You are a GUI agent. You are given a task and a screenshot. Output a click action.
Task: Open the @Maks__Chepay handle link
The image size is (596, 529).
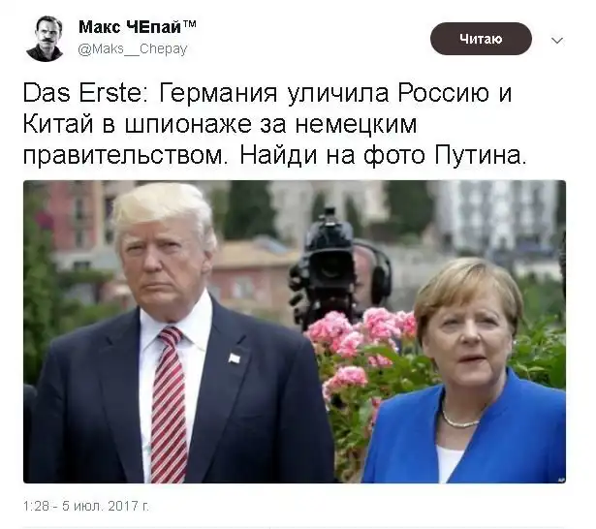[x=133, y=49]
